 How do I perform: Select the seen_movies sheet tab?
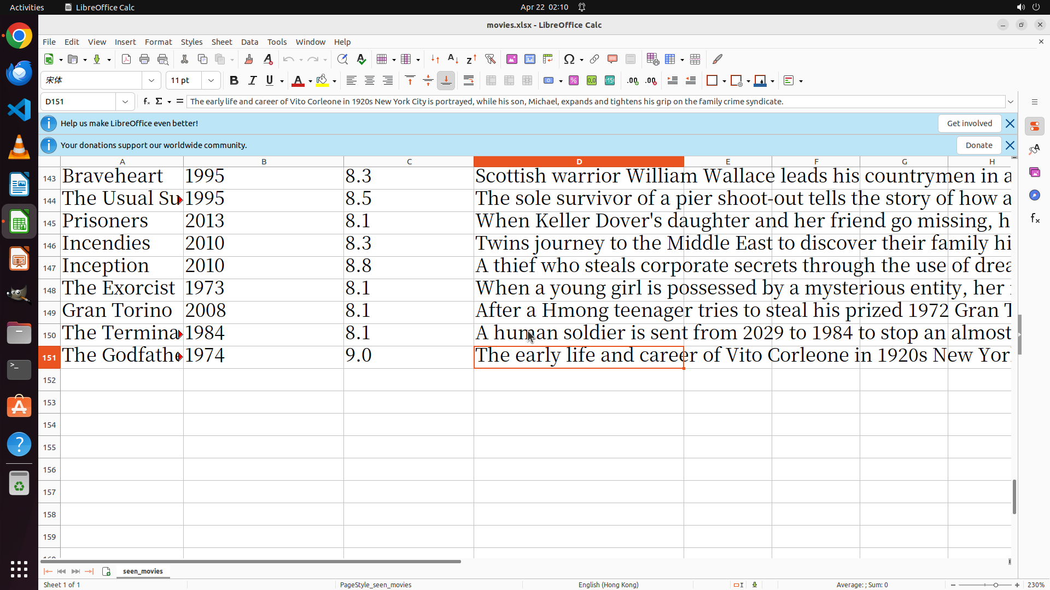143,571
